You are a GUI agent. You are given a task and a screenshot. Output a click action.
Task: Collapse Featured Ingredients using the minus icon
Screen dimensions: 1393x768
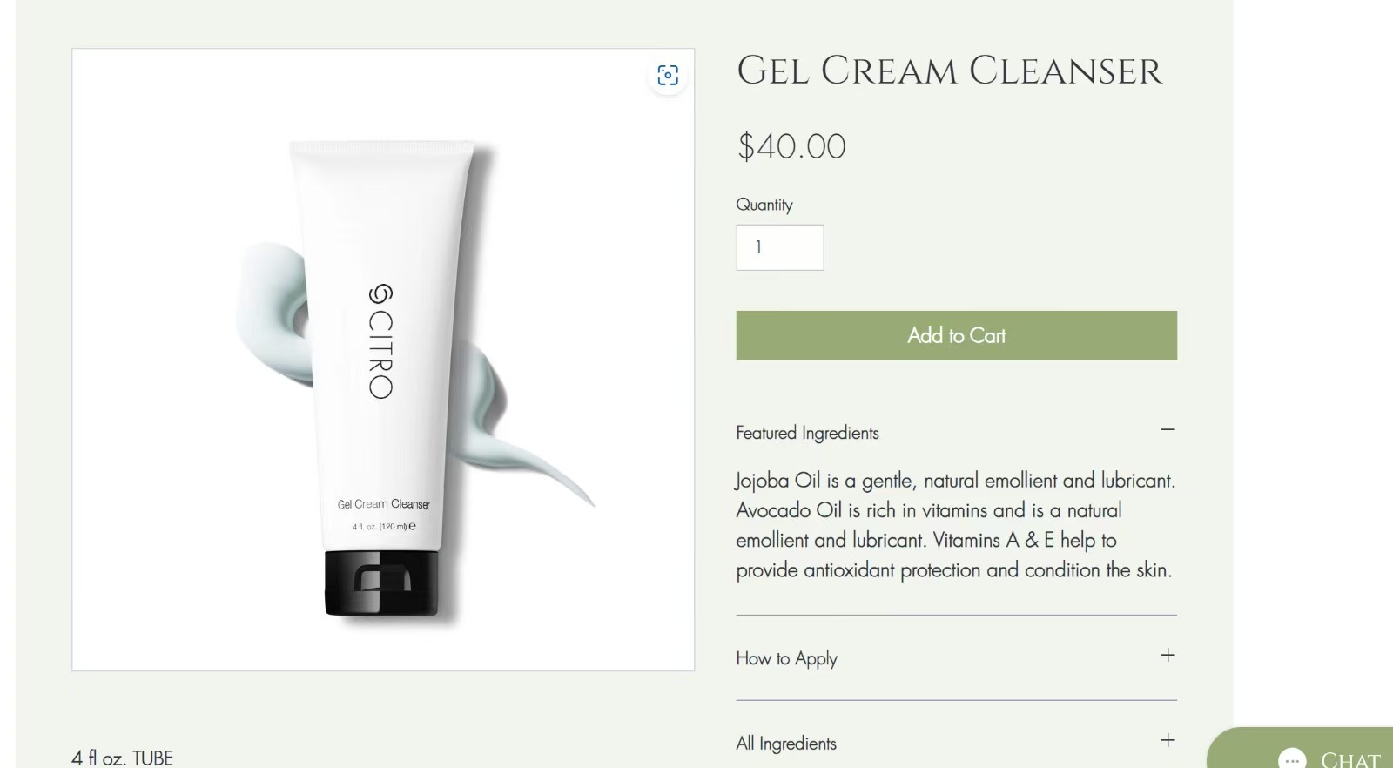tap(1168, 429)
